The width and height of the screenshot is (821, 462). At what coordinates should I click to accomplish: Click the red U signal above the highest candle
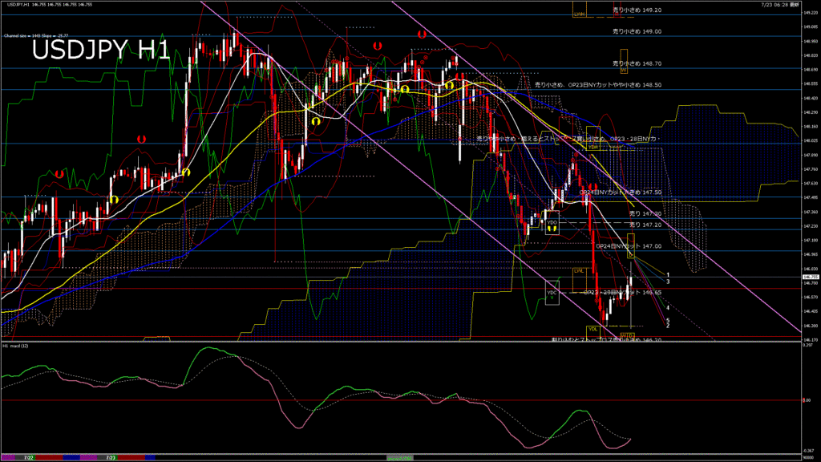[x=422, y=34]
